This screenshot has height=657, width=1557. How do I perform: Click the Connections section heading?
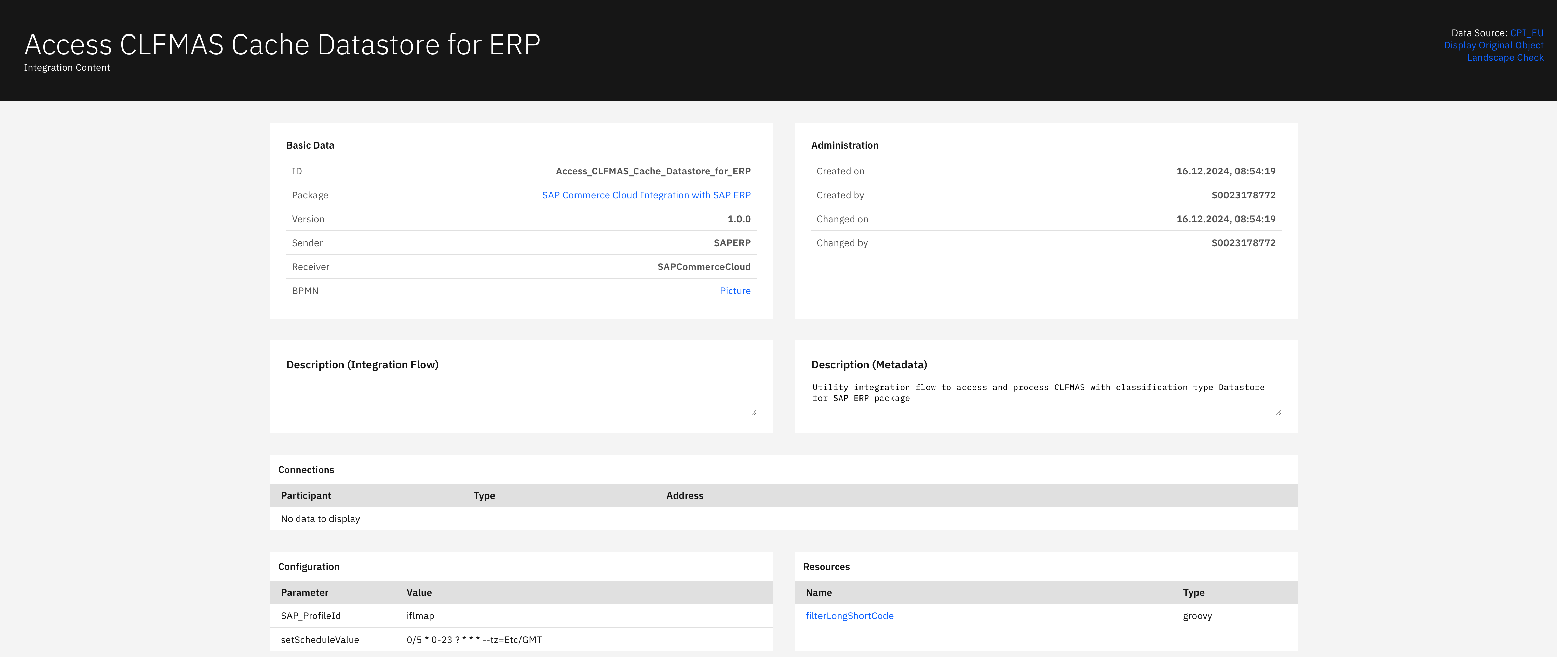pos(306,470)
